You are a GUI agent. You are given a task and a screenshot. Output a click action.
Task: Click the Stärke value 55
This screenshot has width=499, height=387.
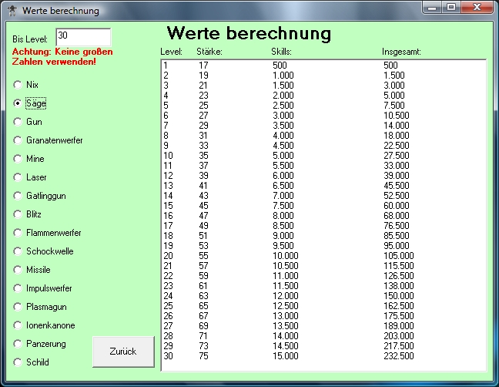[203, 256]
